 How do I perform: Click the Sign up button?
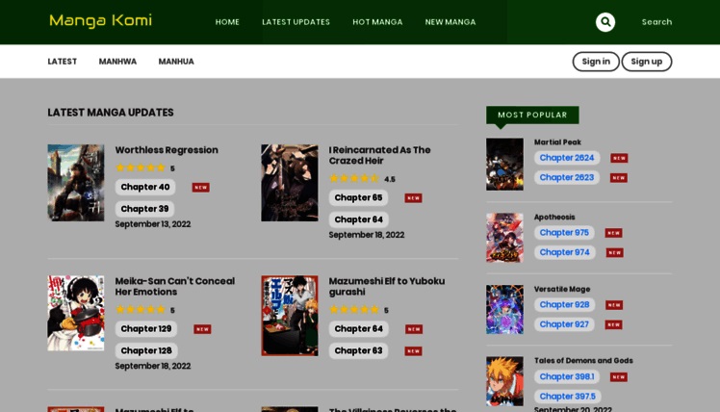pos(647,62)
